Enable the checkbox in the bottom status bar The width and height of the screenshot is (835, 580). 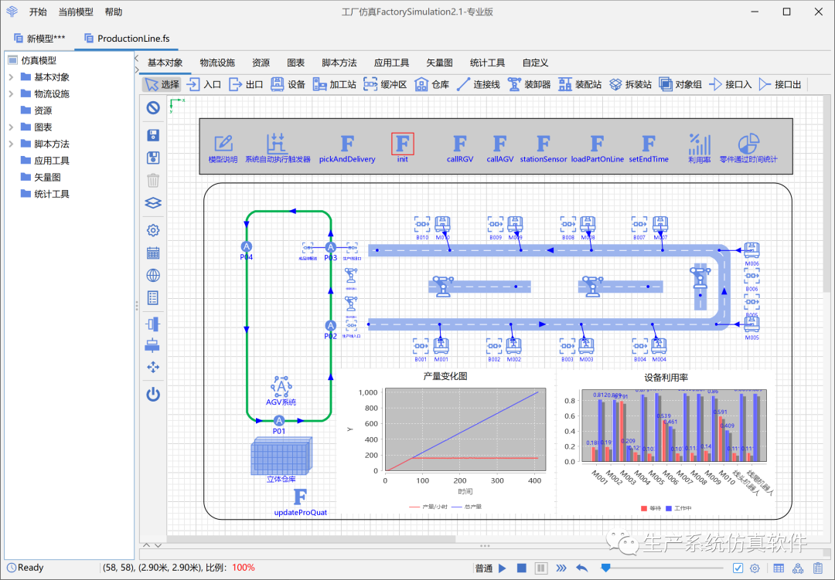(x=738, y=568)
